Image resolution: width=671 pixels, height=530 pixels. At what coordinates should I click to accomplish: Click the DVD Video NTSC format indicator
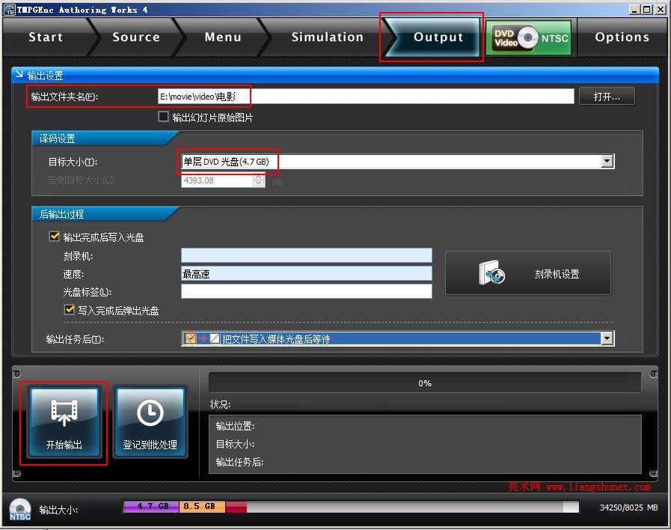pyautogui.click(x=529, y=38)
